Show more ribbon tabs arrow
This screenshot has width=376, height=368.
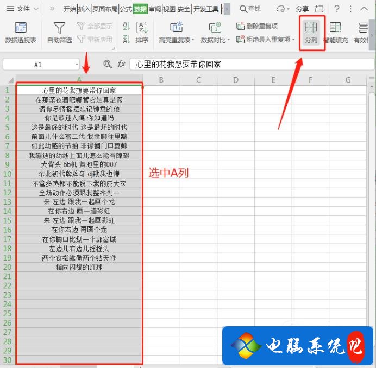227,9
